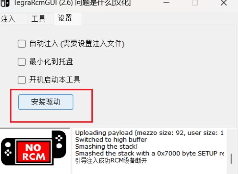Click the "Switched to high buffer" log entry

point(111,139)
